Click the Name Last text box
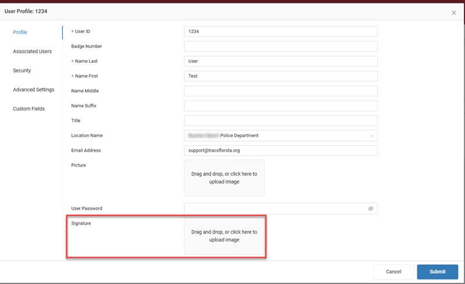This screenshot has height=284, width=465. [281, 61]
